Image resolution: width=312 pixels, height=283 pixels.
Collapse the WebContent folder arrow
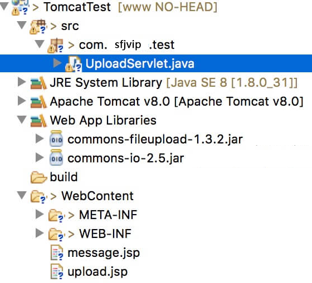tap(22, 195)
